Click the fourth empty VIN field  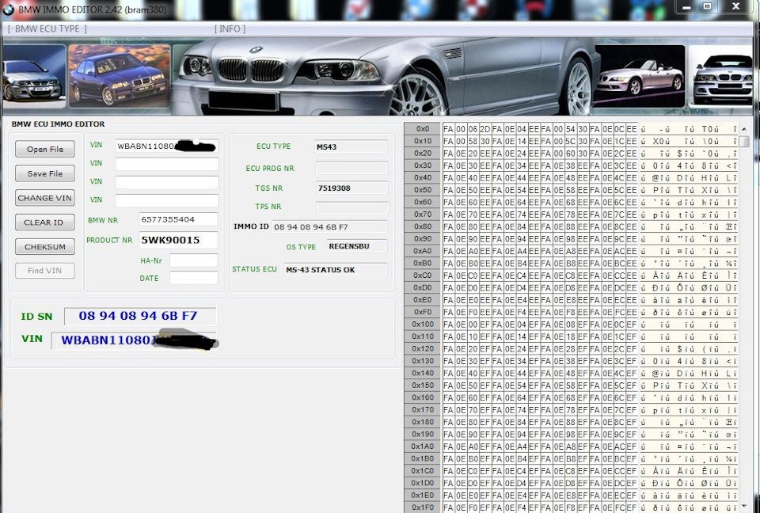pyautogui.click(x=167, y=200)
